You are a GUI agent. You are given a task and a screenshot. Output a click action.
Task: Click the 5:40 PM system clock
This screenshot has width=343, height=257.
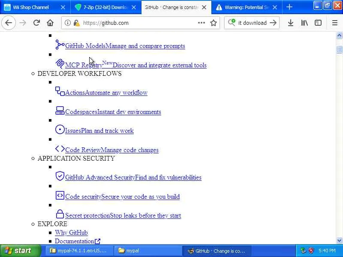pos(327,251)
